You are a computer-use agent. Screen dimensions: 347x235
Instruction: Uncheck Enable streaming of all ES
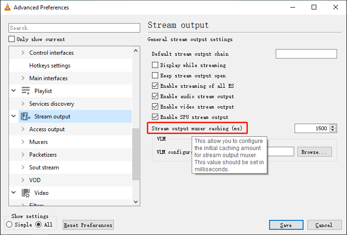click(155, 85)
